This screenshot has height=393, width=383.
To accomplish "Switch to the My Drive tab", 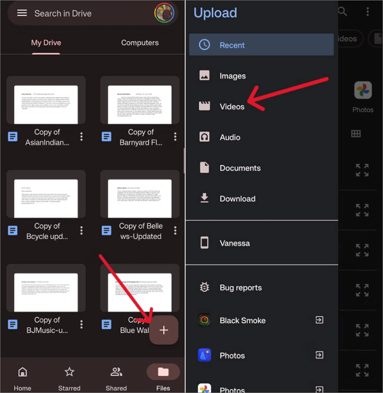I will click(46, 43).
